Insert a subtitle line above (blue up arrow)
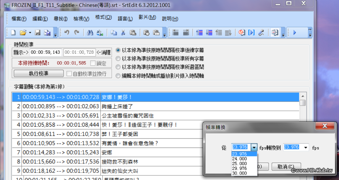Screen dimensions: 339x180 [199, 32]
